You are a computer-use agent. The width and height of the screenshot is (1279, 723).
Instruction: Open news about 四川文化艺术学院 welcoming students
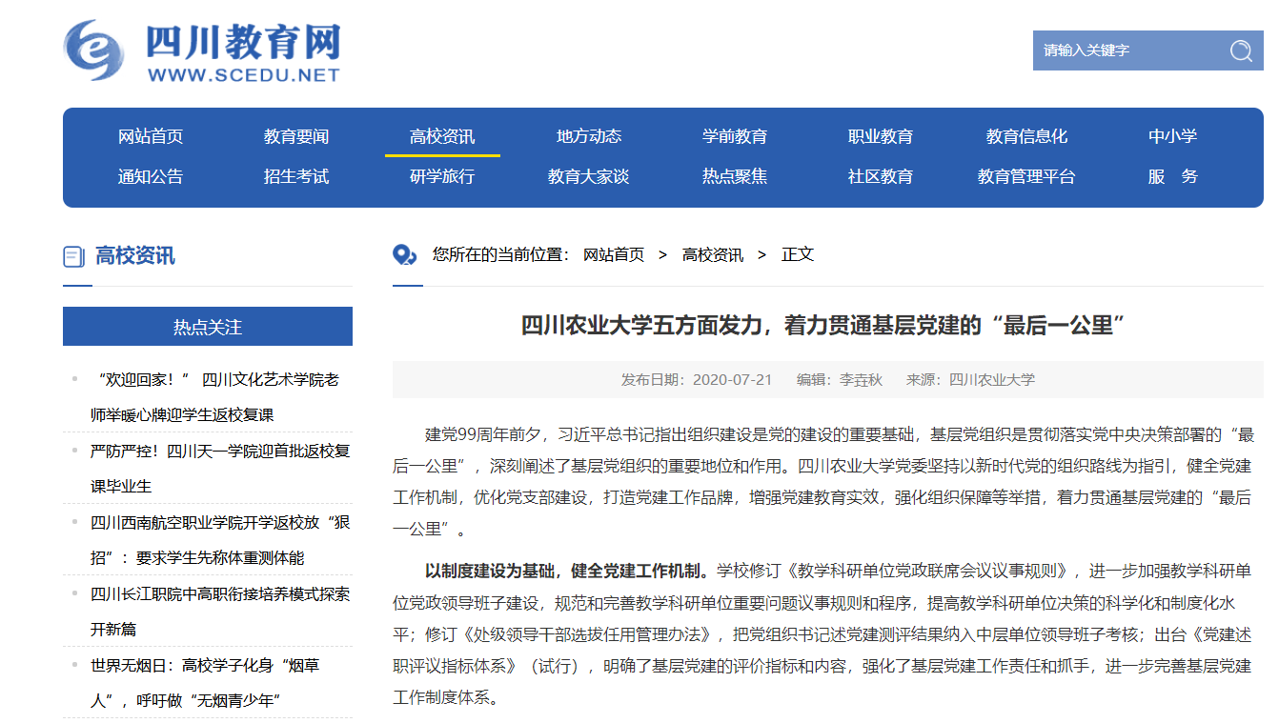click(x=218, y=397)
